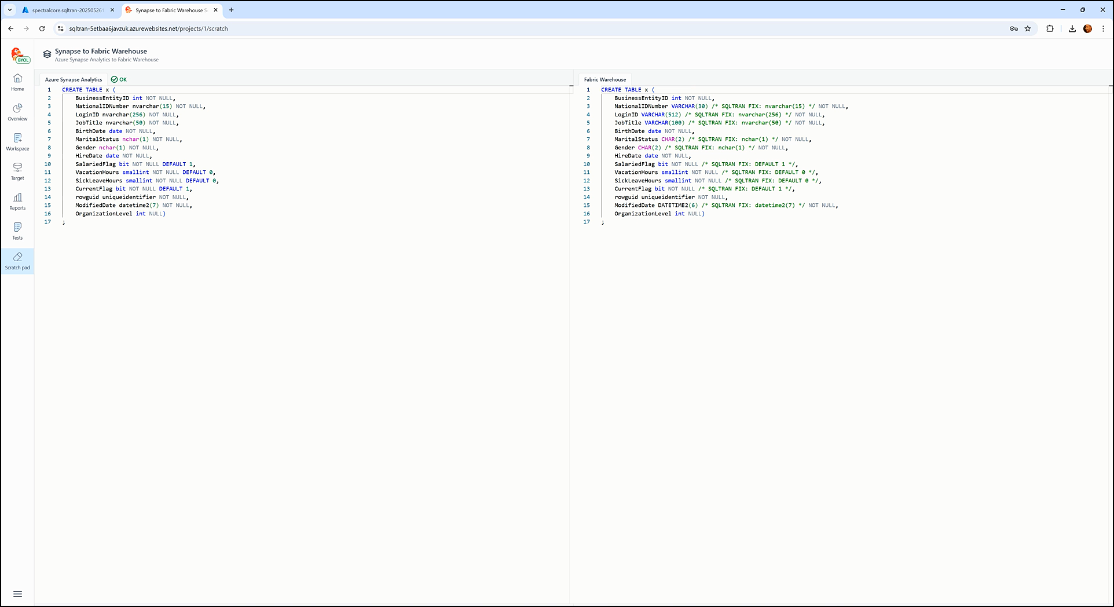1114x607 pixels.
Task: Click the Fabric Warehouse panel tab
Action: 604,79
